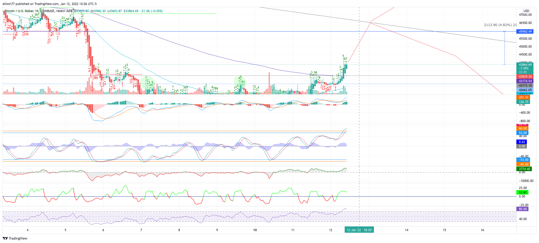The width and height of the screenshot is (539, 243).
Task: Click the 46500.00 price axis label
Action: pyautogui.click(x=525, y=23)
